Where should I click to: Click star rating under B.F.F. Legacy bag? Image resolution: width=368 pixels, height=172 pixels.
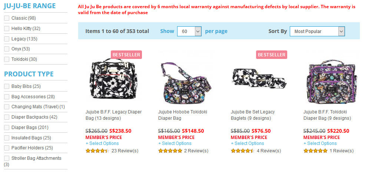(x=97, y=151)
